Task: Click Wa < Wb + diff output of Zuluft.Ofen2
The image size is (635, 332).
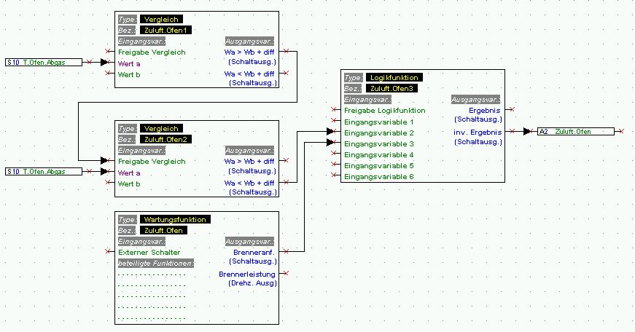Action: point(249,183)
